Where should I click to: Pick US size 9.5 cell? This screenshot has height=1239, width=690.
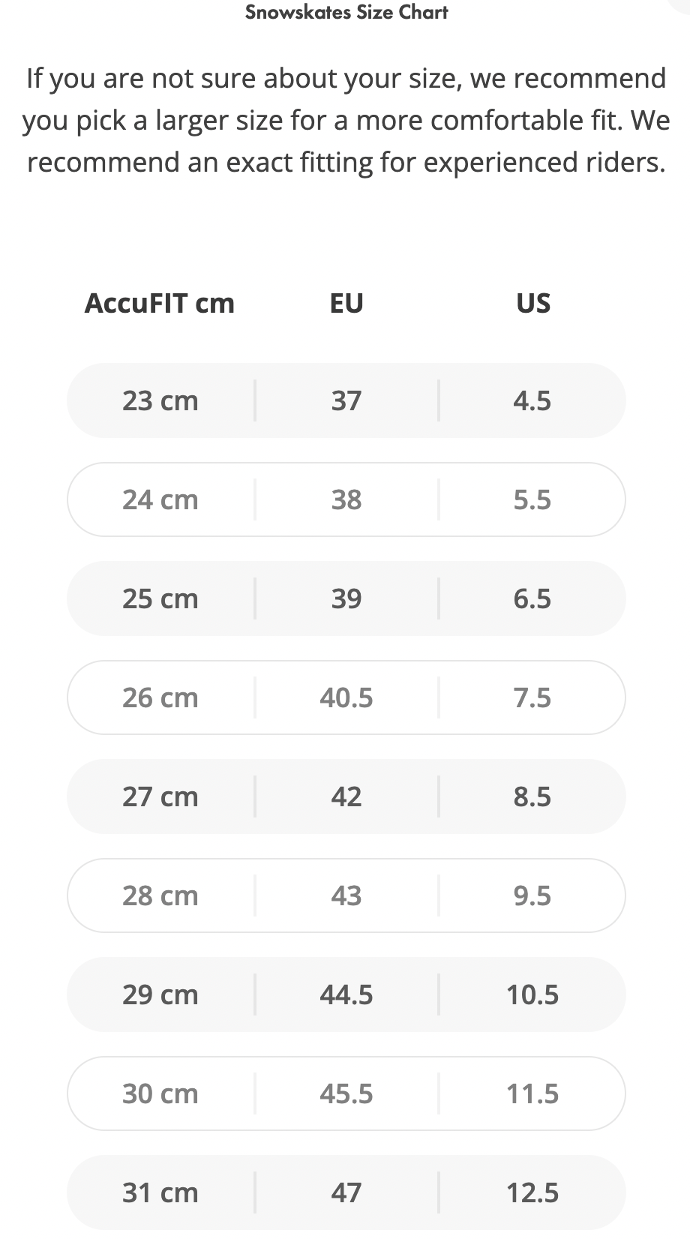[532, 895]
